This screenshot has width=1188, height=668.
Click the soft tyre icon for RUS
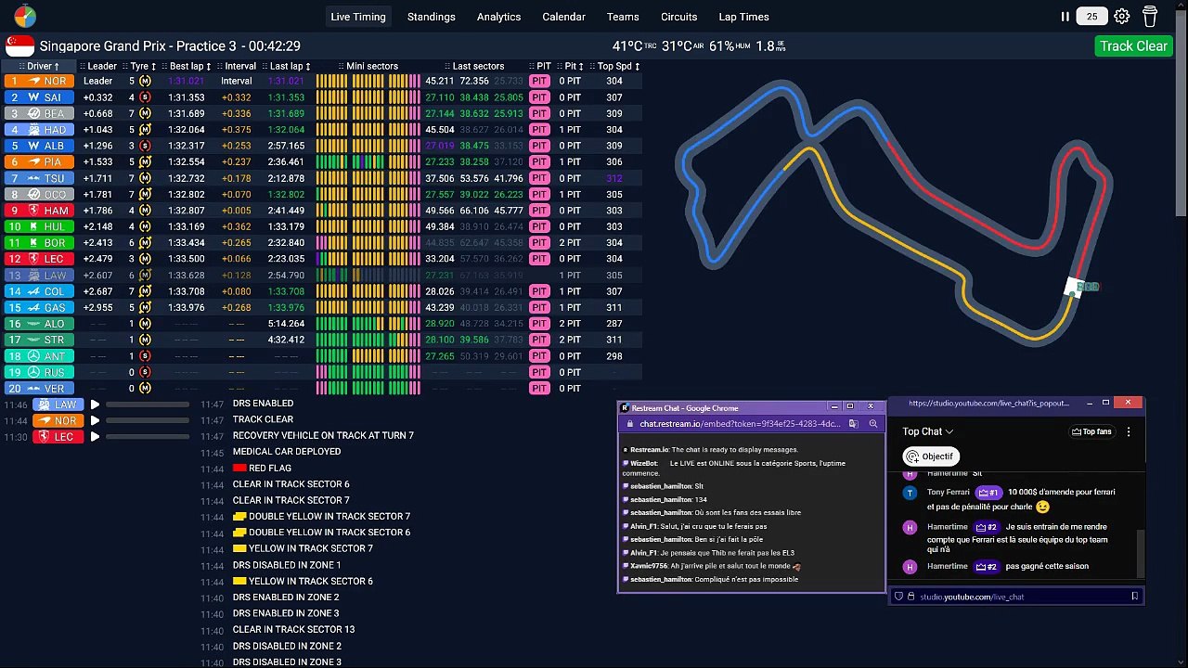[x=145, y=372]
